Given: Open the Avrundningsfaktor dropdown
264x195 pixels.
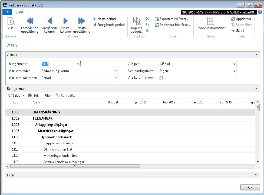Looking at the screenshot, I should (234, 71).
